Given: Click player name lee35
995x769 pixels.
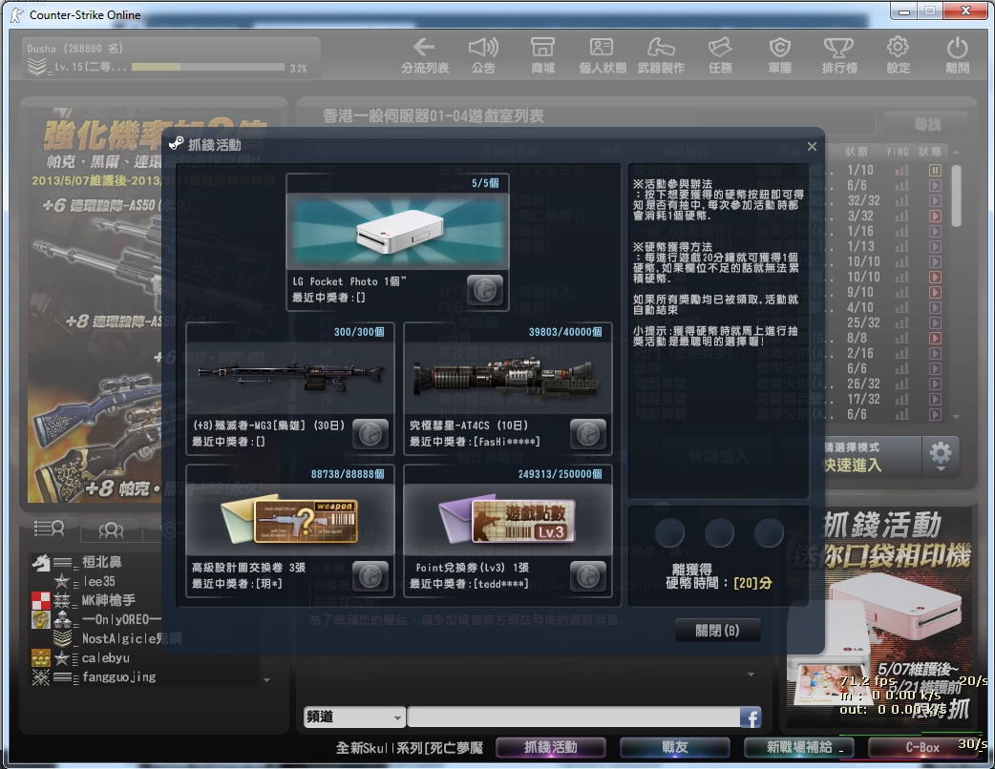Looking at the screenshot, I should [99, 581].
